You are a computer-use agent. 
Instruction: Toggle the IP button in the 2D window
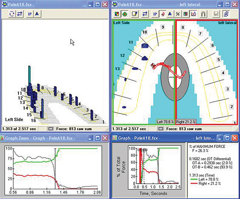[155, 14]
